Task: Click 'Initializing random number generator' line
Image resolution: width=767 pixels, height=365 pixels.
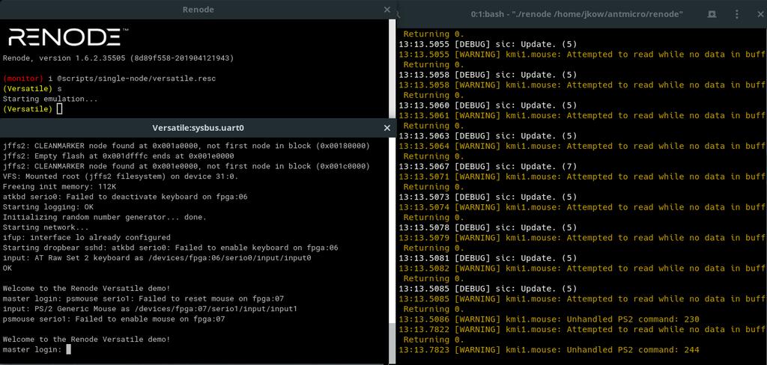Action: click(105, 217)
